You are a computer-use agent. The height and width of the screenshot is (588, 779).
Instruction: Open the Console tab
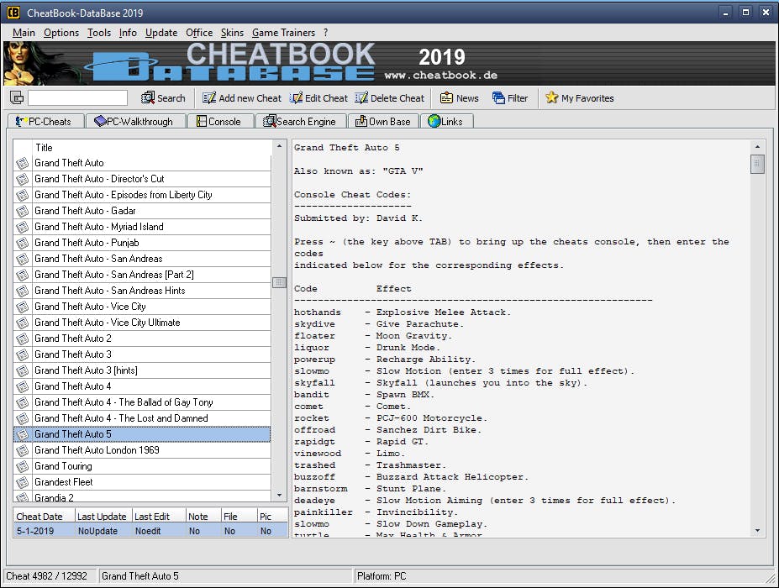point(220,120)
